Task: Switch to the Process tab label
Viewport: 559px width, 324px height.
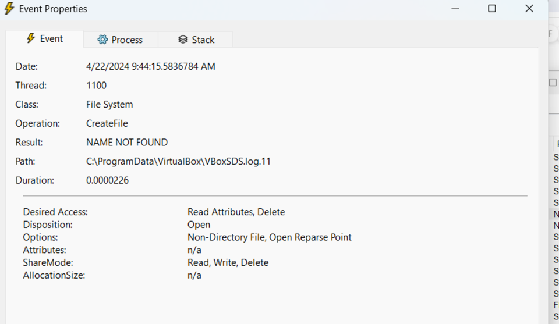Action: (127, 40)
